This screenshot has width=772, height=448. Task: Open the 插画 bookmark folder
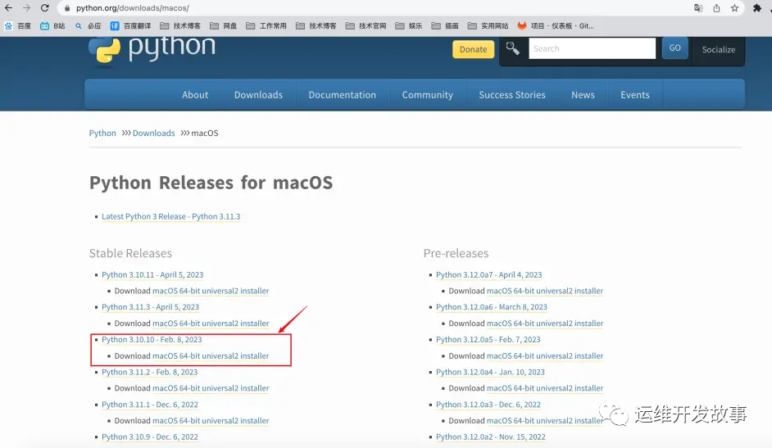pos(445,25)
